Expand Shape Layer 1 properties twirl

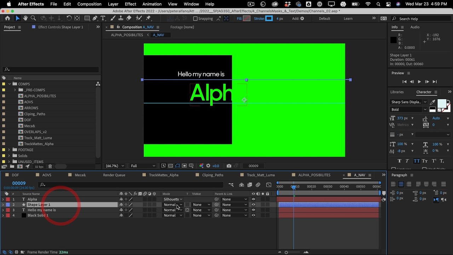coord(3,205)
